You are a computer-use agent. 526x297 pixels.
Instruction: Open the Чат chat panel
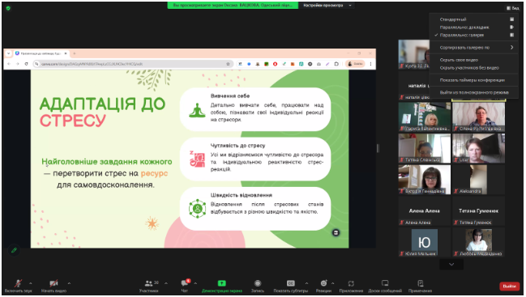pos(185,286)
